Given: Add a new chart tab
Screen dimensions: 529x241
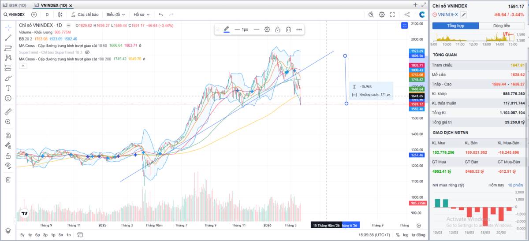Looking at the screenshot, I should (x=415, y=5).
